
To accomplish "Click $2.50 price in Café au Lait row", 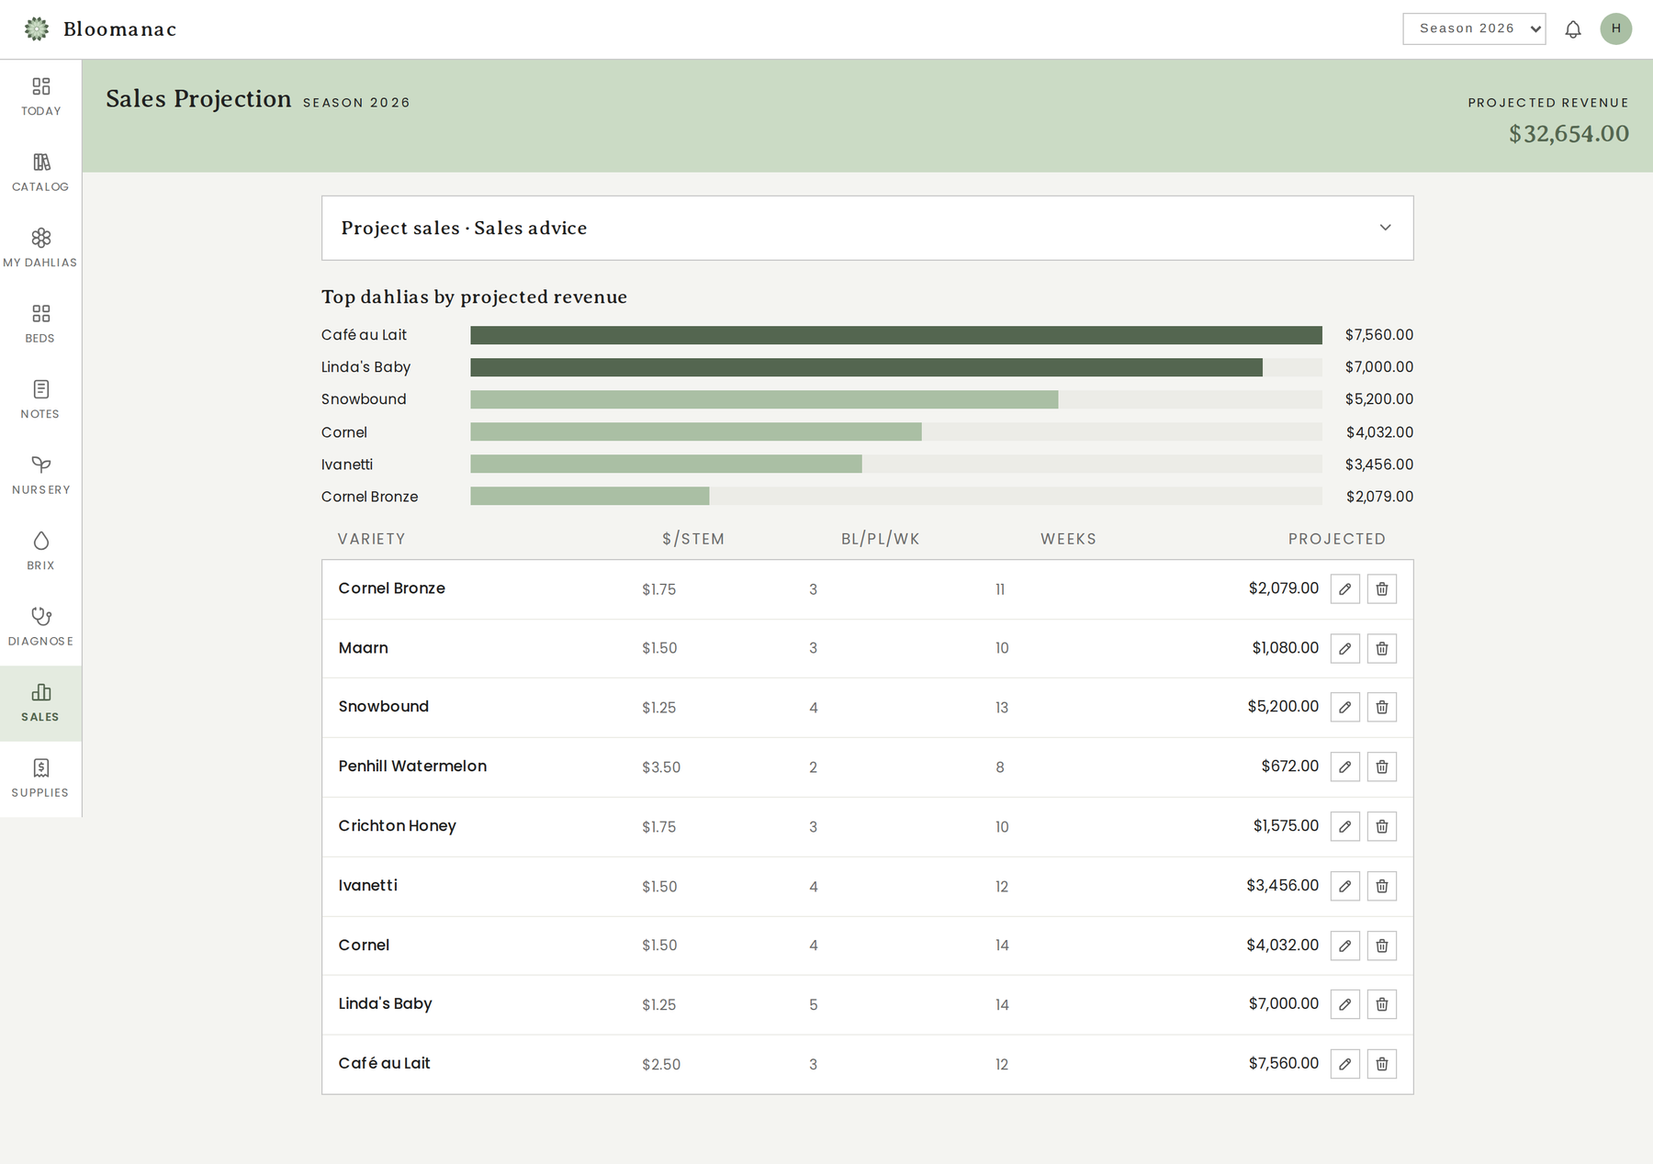I will [x=661, y=1065].
